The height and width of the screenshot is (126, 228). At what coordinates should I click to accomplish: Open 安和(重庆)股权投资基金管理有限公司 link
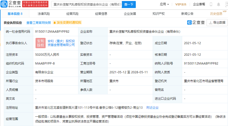tap(61, 43)
